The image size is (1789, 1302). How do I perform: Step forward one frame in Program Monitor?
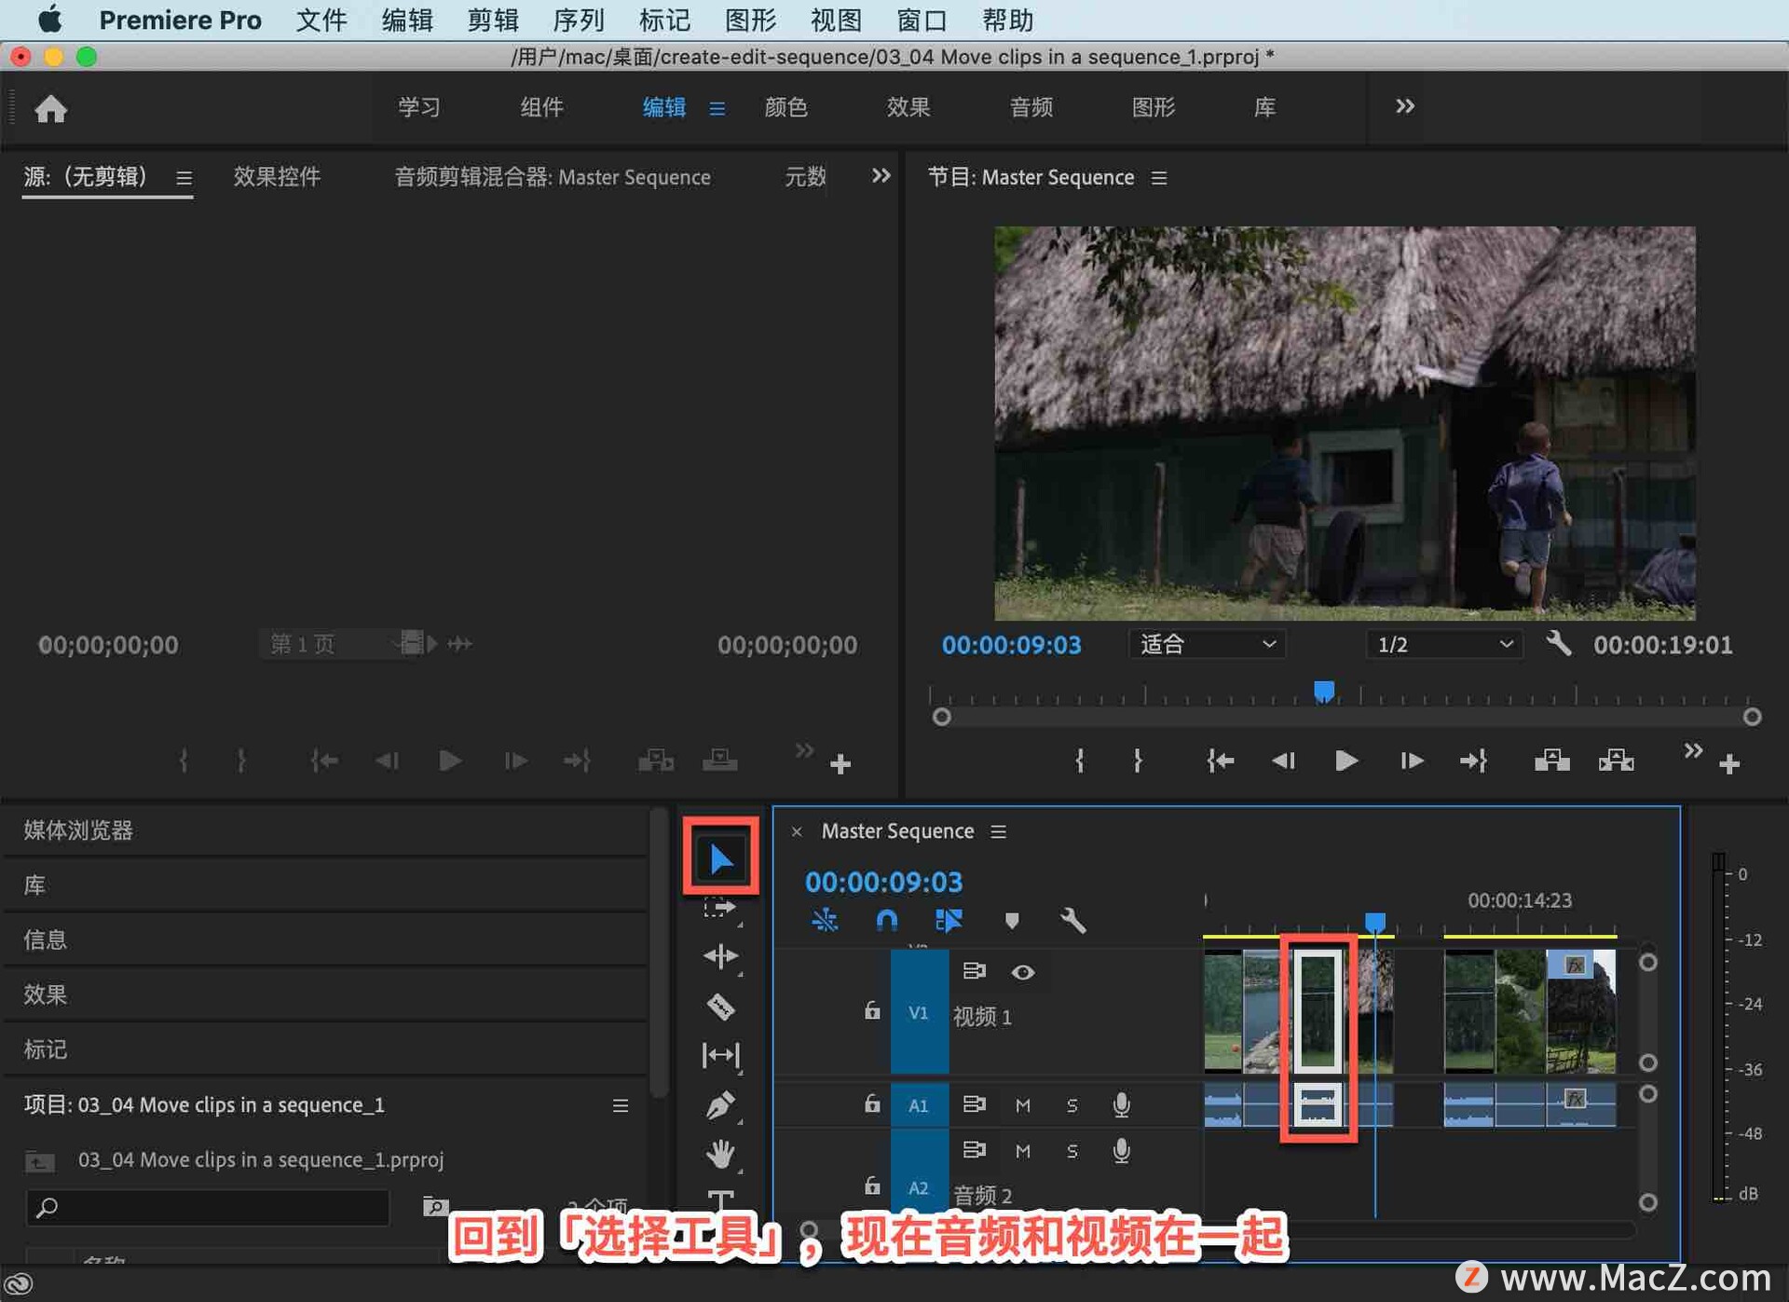click(1412, 761)
